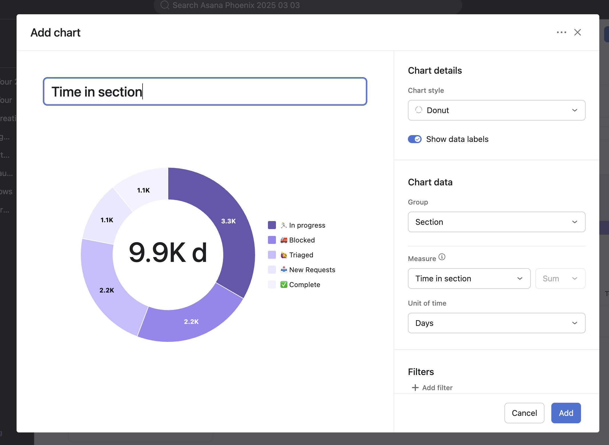Screen dimensions: 609x445
Task: Click the donut icon in Chart style
Action: pos(419,110)
